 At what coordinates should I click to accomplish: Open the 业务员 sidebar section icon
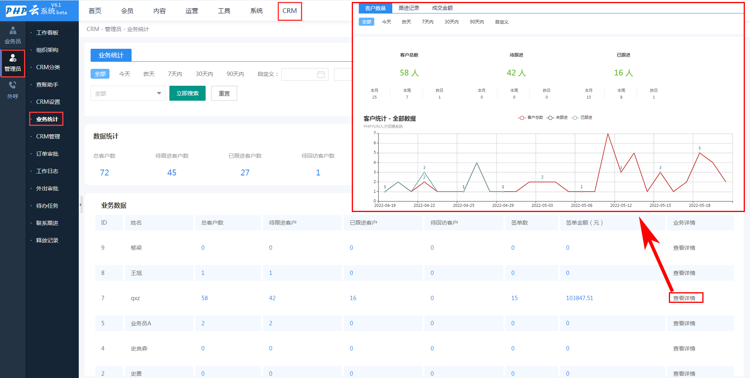point(13,35)
